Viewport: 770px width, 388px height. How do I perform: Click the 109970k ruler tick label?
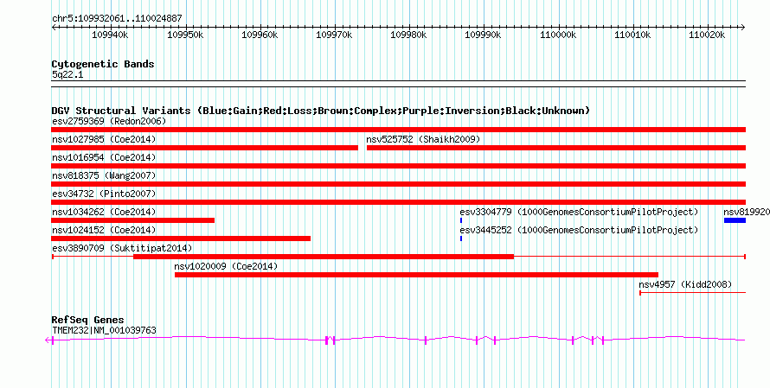tap(335, 35)
